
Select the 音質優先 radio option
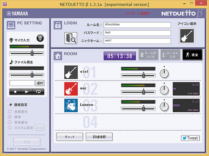[x=10, y=112]
